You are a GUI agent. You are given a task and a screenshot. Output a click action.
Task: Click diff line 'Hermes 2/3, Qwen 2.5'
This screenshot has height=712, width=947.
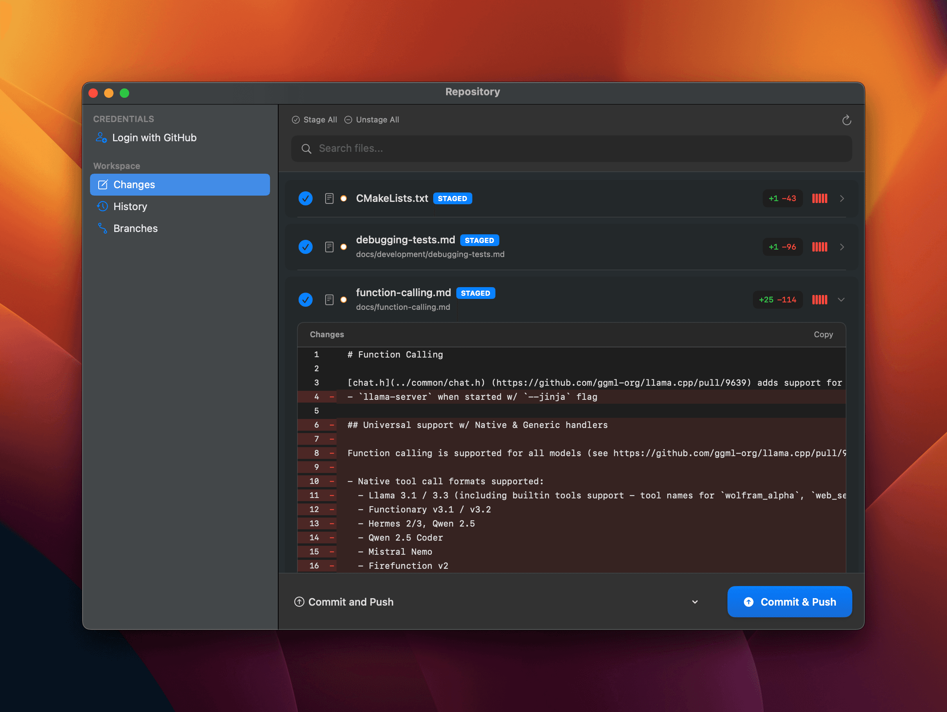[x=416, y=524]
